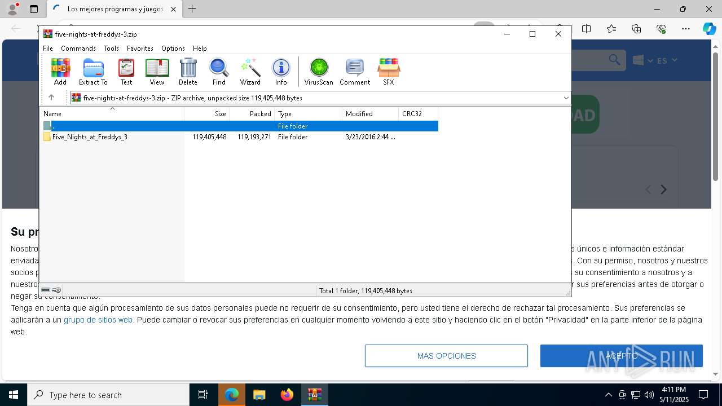Run the Test archive tool
Viewport: 722px width, 406px height.
point(126,72)
